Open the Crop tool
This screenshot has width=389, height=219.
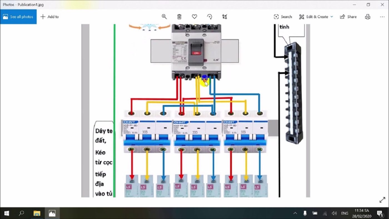[225, 17]
